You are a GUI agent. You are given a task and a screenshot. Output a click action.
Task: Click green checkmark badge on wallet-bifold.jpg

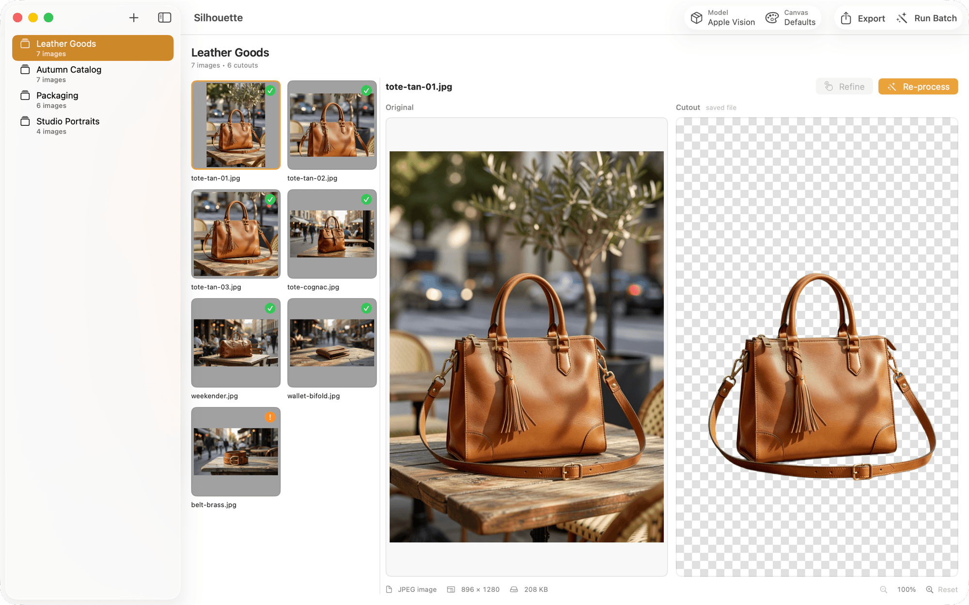click(366, 308)
